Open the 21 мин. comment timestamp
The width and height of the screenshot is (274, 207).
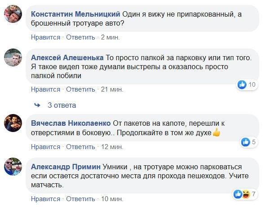pyautogui.click(x=112, y=89)
